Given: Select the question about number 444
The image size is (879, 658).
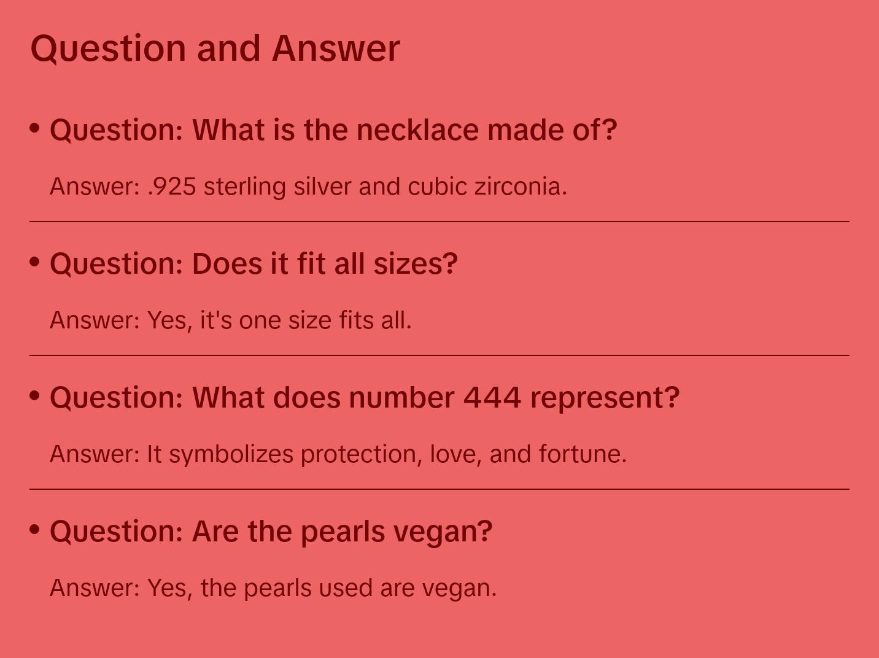Looking at the screenshot, I should 365,398.
